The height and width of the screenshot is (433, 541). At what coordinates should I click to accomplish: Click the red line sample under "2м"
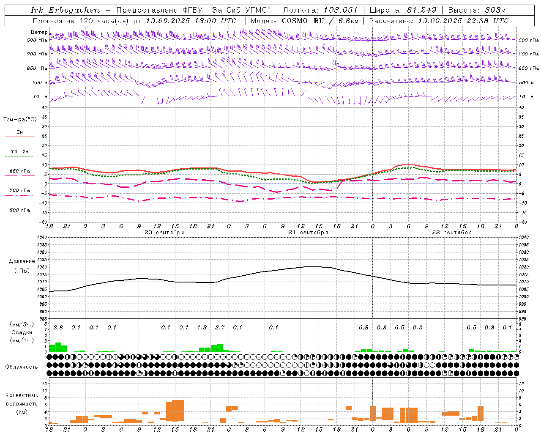pos(19,137)
